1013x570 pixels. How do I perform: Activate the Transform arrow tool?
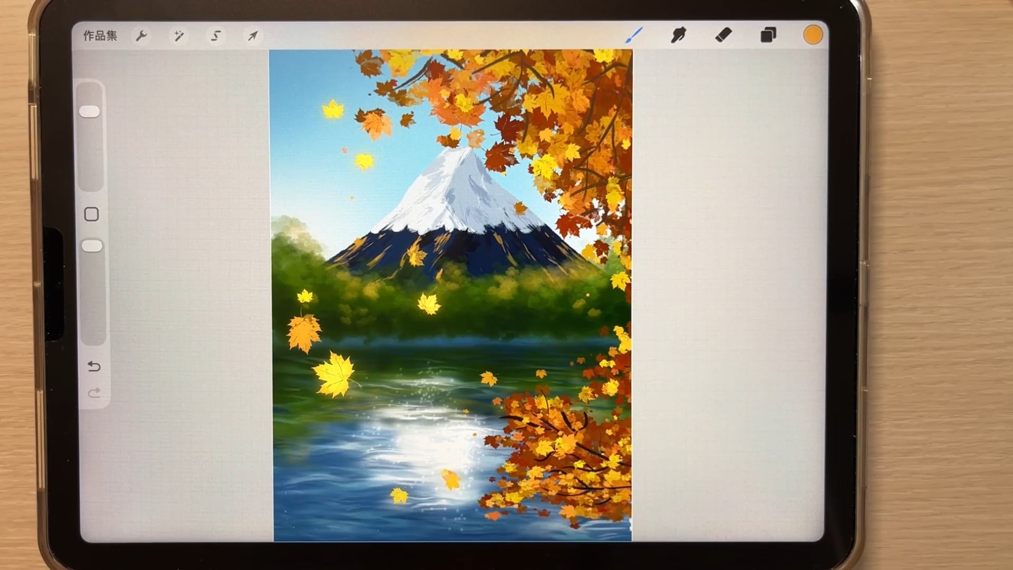coord(253,36)
